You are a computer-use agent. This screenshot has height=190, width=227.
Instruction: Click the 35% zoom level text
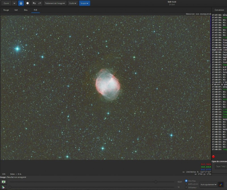[4, 174]
